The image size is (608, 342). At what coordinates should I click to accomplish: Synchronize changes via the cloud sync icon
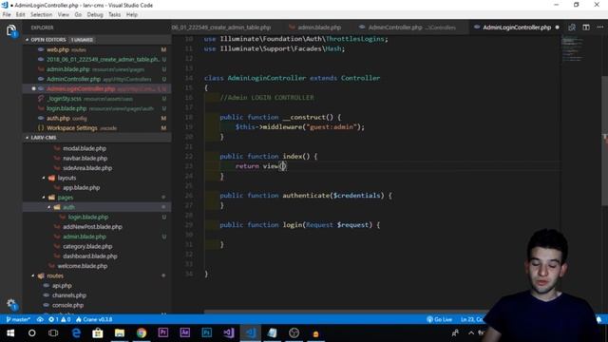pos(40,319)
